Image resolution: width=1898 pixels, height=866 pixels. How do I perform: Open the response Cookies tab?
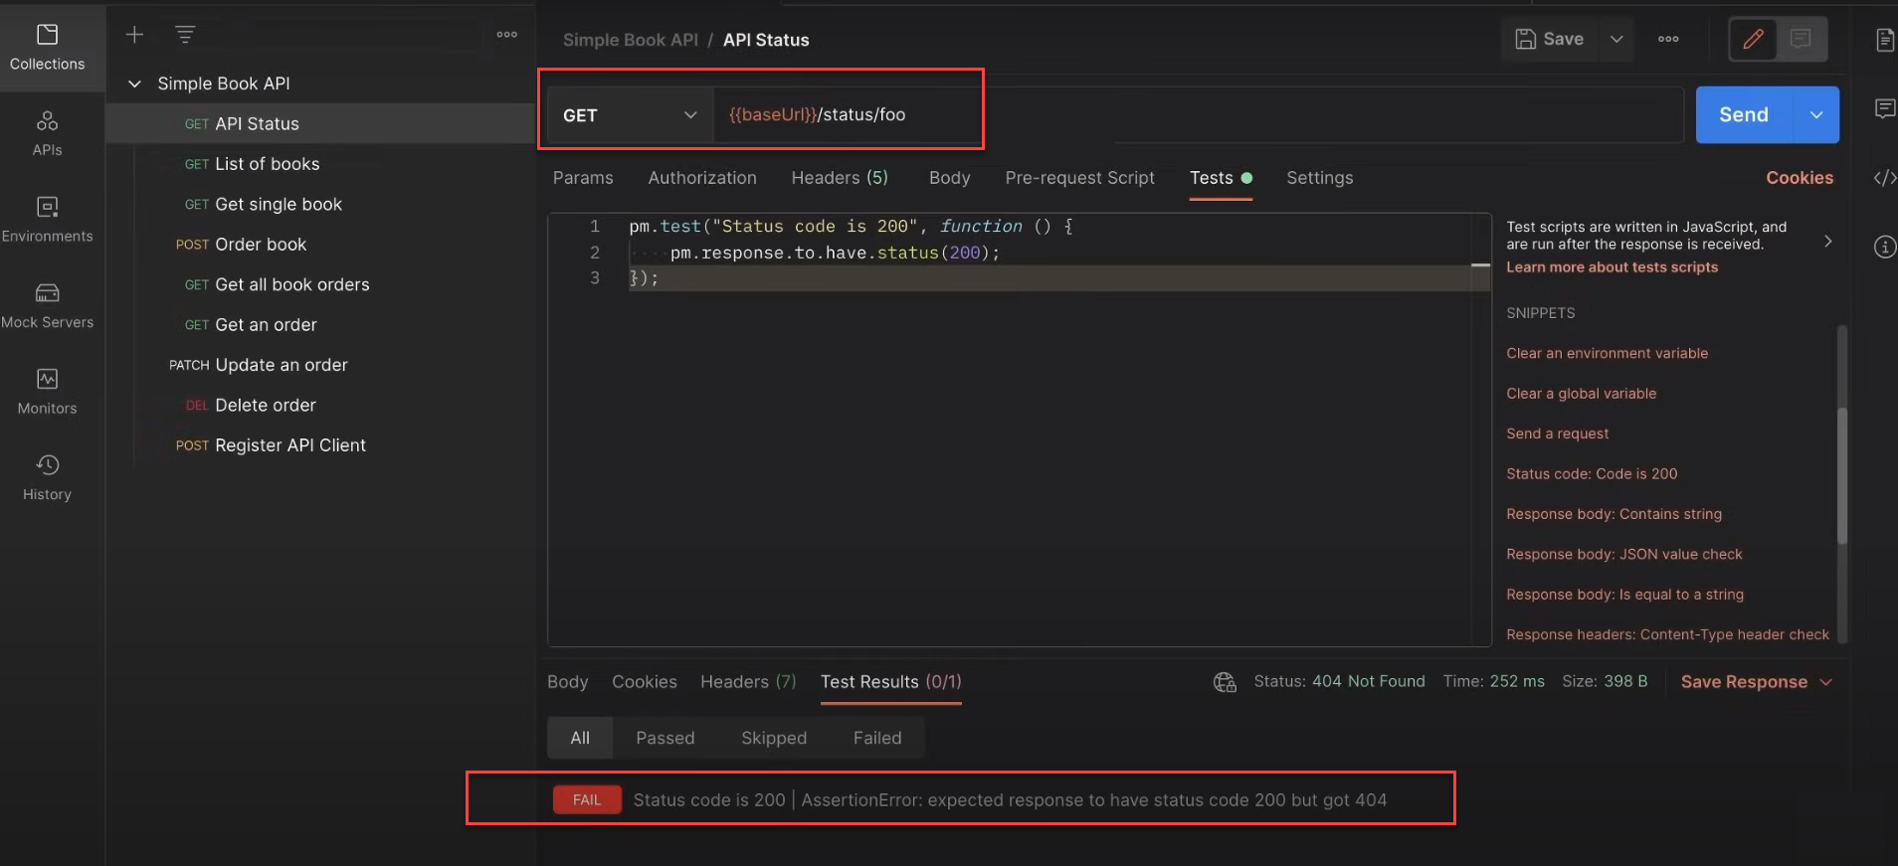click(x=644, y=682)
